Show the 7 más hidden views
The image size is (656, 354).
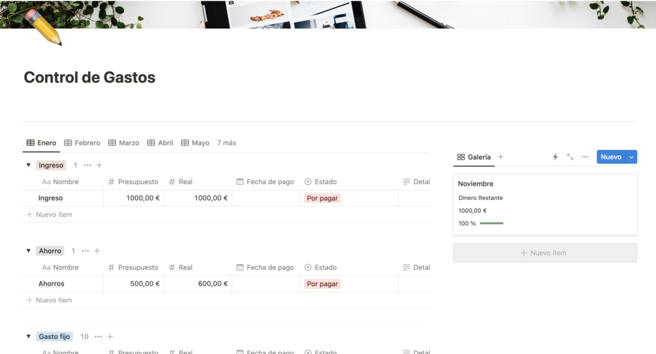tap(226, 143)
